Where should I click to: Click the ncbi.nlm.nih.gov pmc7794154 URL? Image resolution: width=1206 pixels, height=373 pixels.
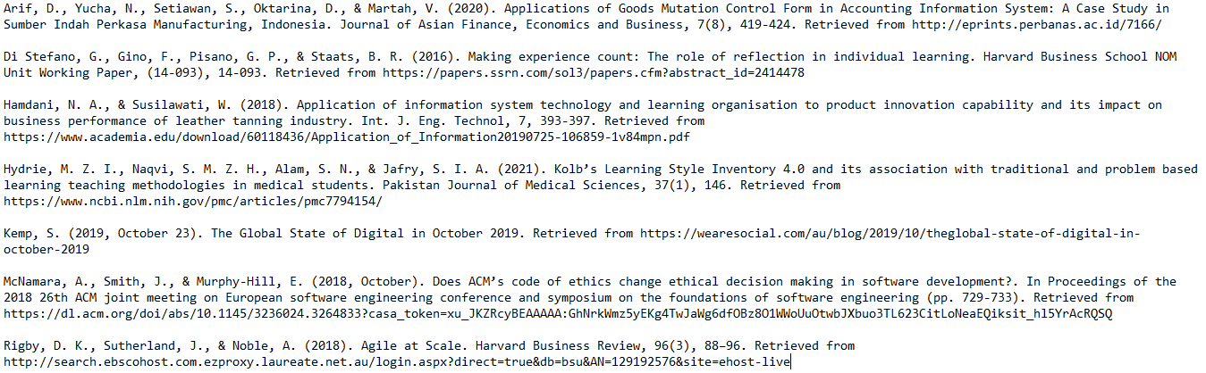193,201
